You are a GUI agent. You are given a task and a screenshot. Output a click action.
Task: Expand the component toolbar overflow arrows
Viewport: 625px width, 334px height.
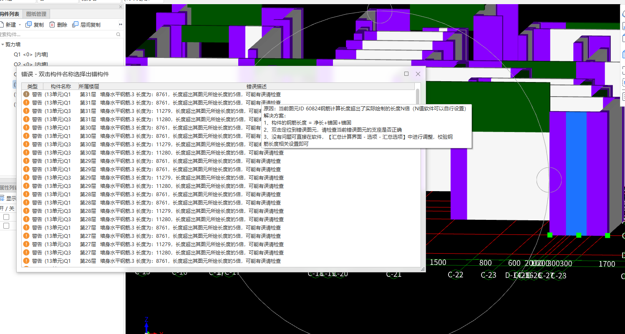[121, 25]
